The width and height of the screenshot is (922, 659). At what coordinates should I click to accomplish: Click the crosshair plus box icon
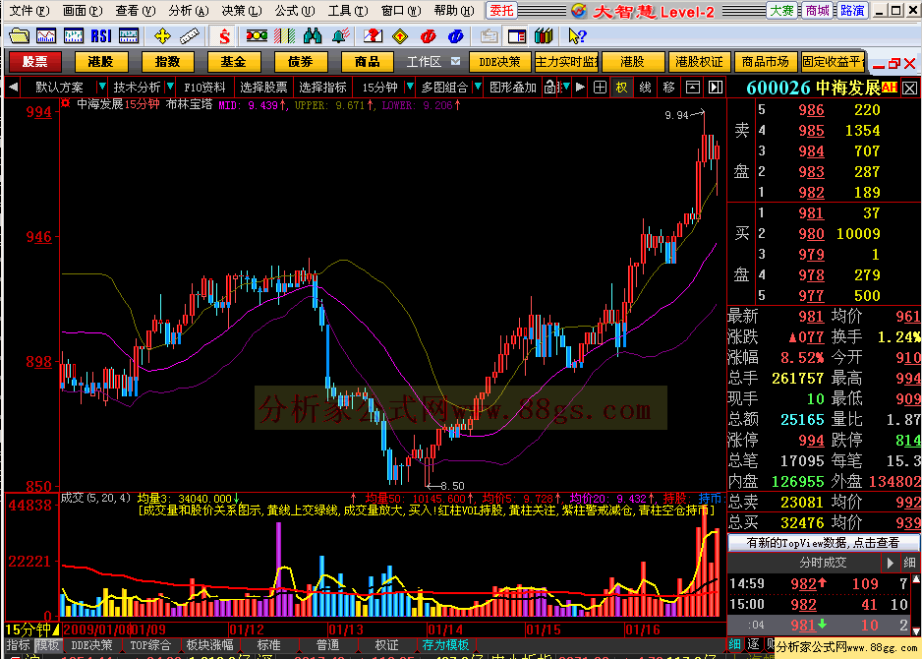600,88
